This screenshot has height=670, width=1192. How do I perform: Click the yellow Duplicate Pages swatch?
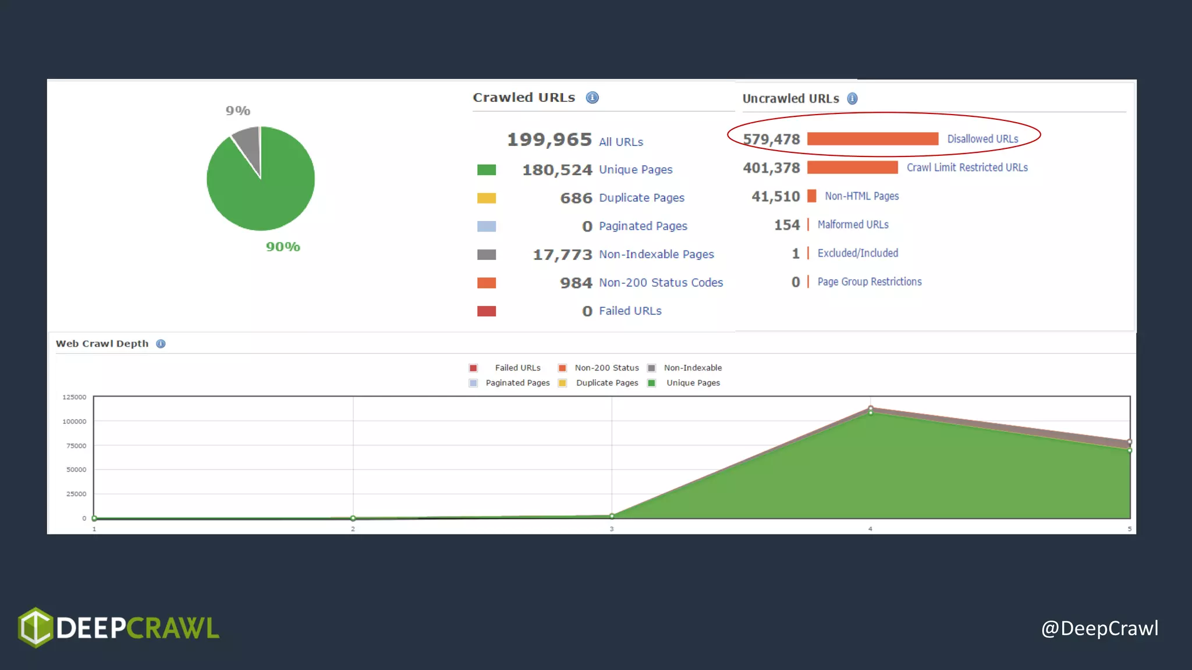pyautogui.click(x=486, y=198)
